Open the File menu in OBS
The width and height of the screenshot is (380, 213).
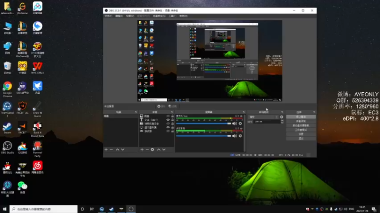pyautogui.click(x=108, y=16)
